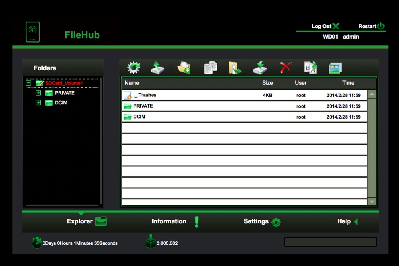The image size is (399, 266).
Task: Create a new folder using toolbar icon
Action: pyautogui.click(x=184, y=68)
